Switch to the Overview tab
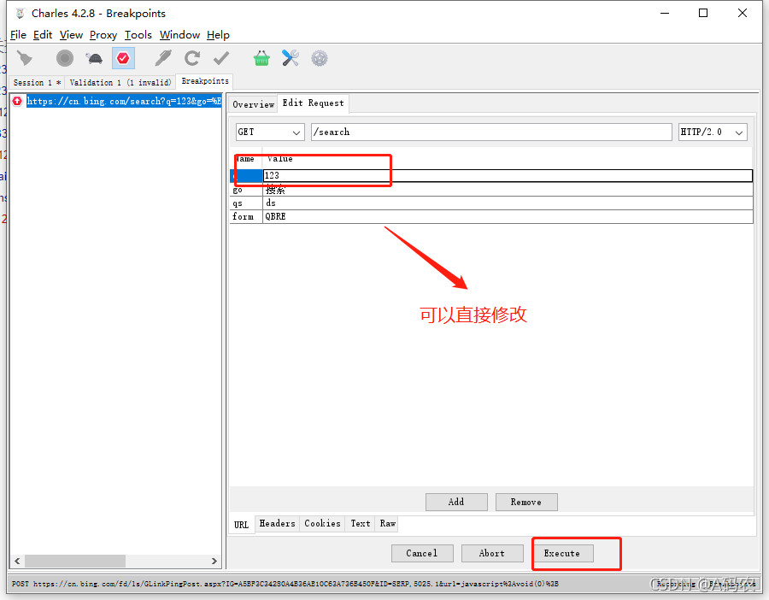The width and height of the screenshot is (769, 600). (x=253, y=104)
